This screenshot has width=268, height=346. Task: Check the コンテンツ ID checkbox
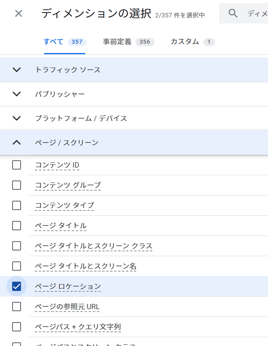click(x=17, y=165)
